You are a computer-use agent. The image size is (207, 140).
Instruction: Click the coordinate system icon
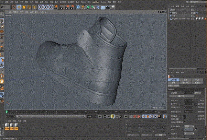pyautogui.click(x=56, y=7)
